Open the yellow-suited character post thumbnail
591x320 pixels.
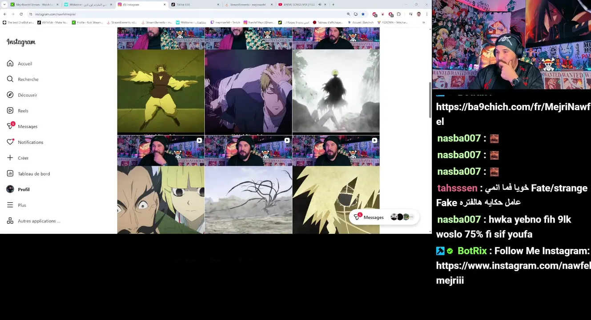click(x=161, y=92)
